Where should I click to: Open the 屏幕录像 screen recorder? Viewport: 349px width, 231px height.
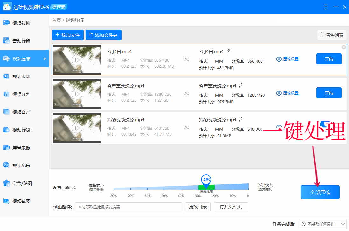19,147
